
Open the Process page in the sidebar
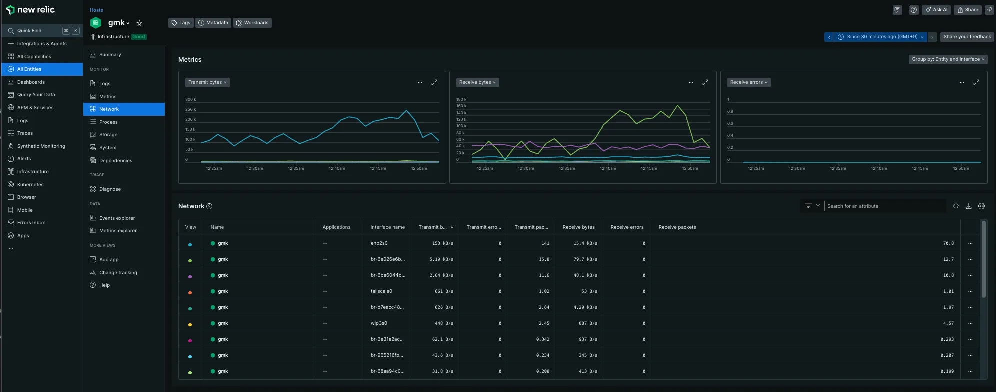pyautogui.click(x=108, y=122)
